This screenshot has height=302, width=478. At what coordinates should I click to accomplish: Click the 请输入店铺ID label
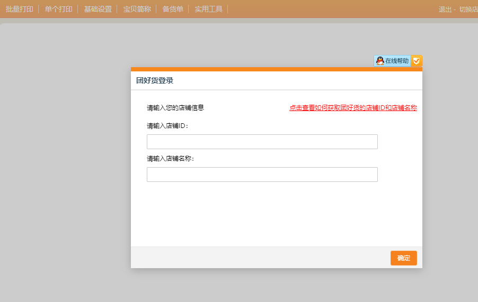[x=167, y=126]
